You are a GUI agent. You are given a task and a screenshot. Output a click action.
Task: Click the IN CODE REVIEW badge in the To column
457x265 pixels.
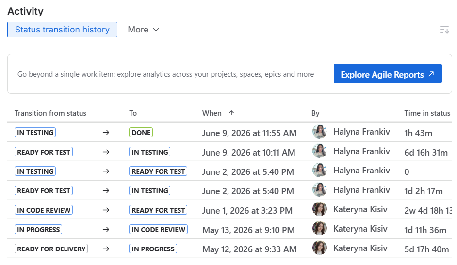tap(158, 230)
